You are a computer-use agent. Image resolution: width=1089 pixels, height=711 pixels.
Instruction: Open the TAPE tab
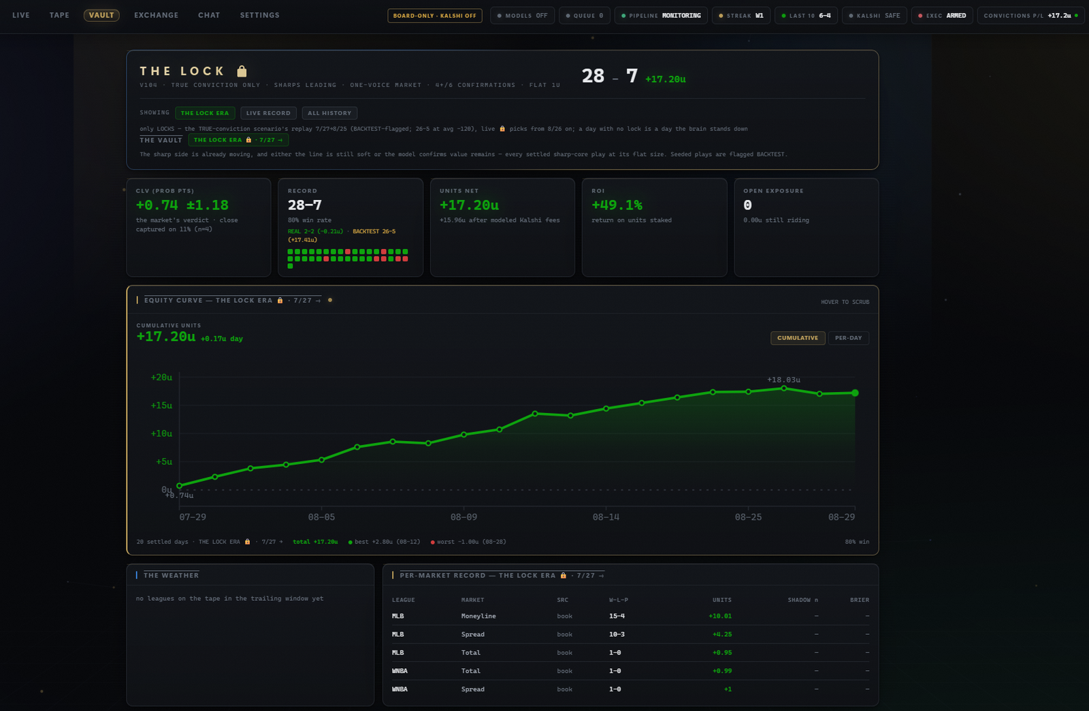(x=59, y=15)
